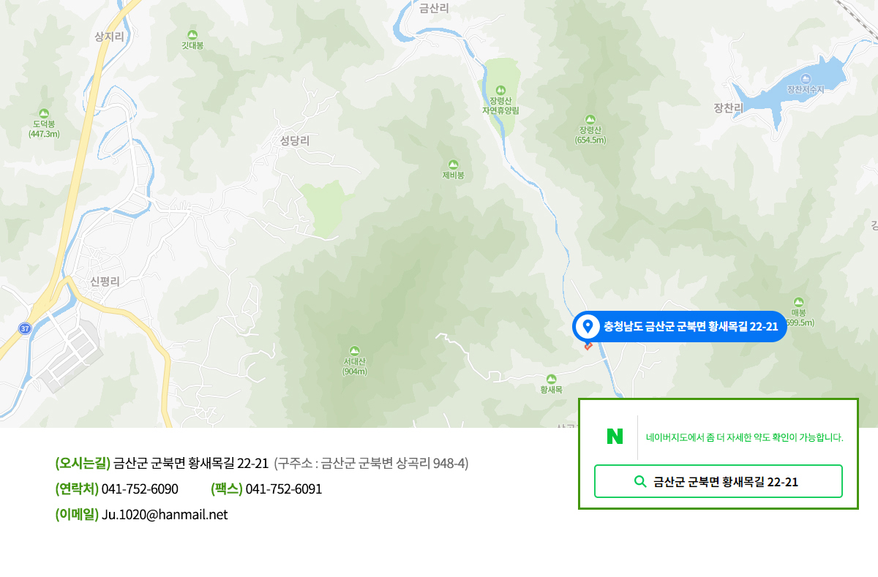The image size is (878, 577).
Task: Click the 성당리 place label on map
Action: 295,140
